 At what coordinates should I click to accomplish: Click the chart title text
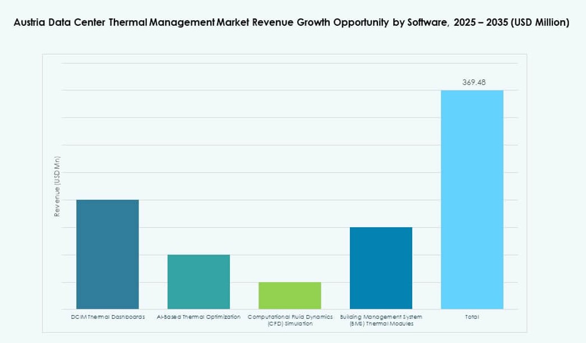(x=292, y=23)
